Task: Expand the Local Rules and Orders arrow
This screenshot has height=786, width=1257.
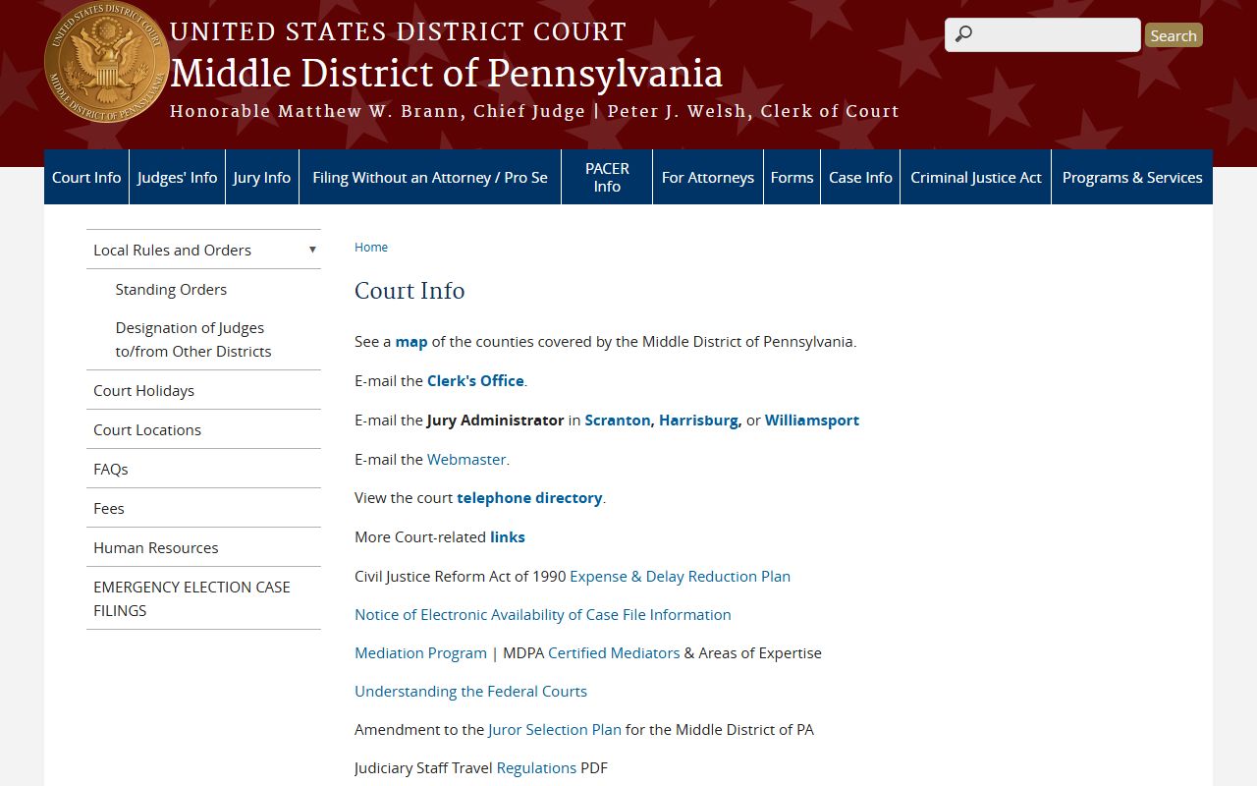Action: tap(312, 250)
